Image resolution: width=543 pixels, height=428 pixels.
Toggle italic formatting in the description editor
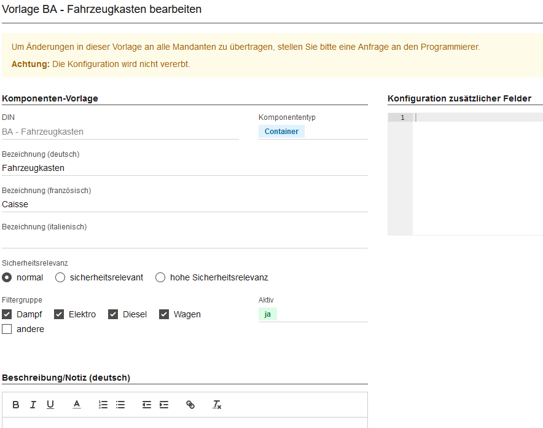33,405
